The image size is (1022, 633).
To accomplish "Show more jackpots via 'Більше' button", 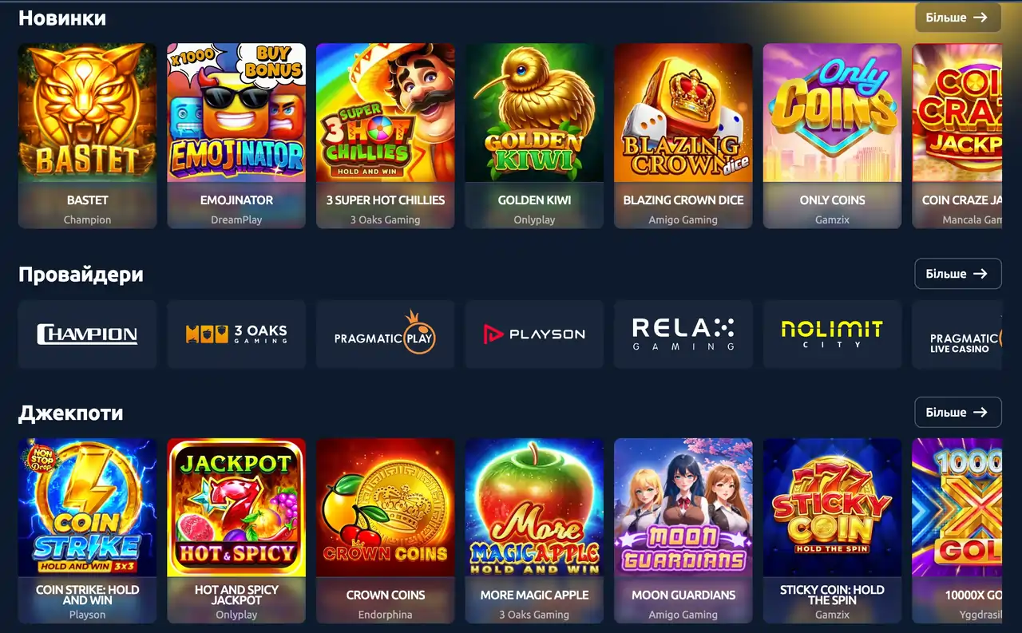I will pos(958,413).
